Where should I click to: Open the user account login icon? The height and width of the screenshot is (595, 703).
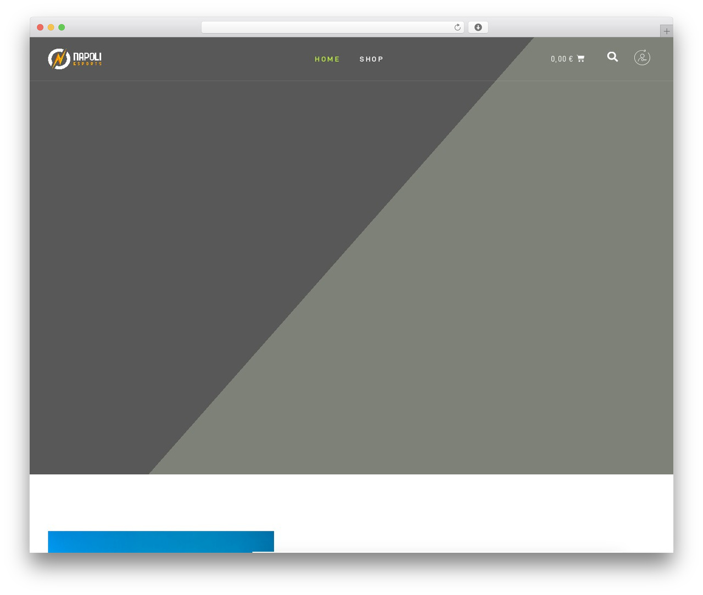642,57
